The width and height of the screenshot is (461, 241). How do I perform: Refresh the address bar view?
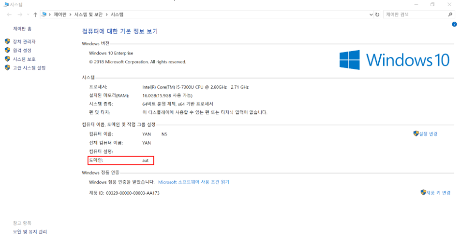point(377,14)
